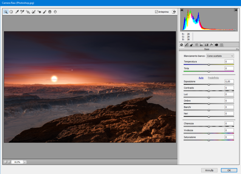Image resolution: width=241 pixels, height=174 pixels.
Task: Toggle highlight clipping warning in histogram
Action: 236,10
